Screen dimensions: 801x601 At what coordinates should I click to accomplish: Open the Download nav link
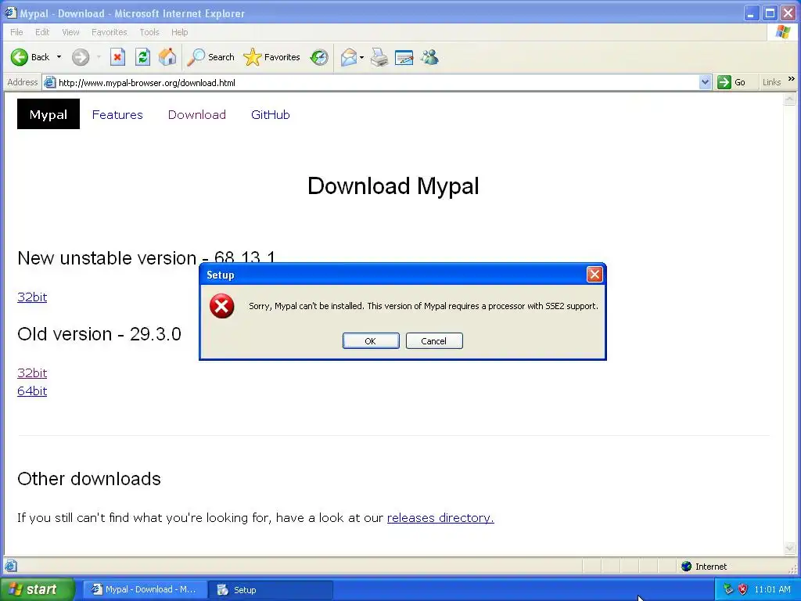click(x=196, y=114)
